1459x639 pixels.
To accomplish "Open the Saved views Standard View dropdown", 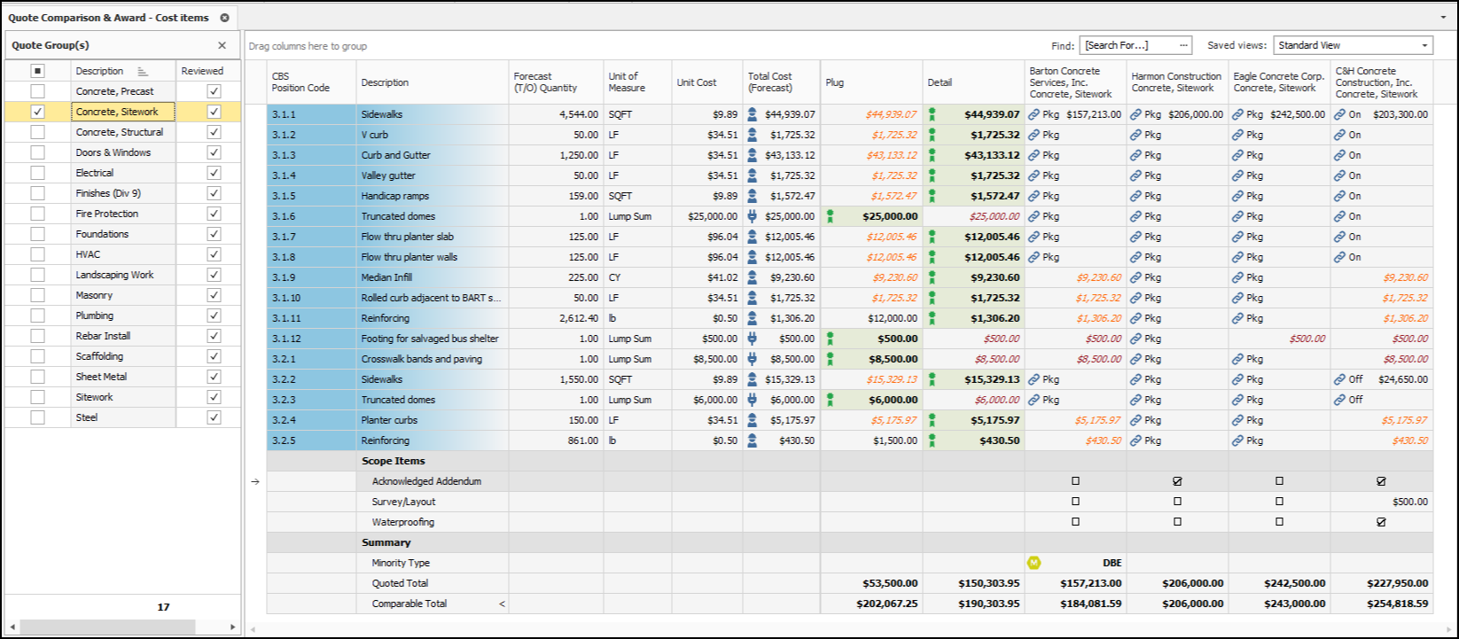I will pos(1424,45).
